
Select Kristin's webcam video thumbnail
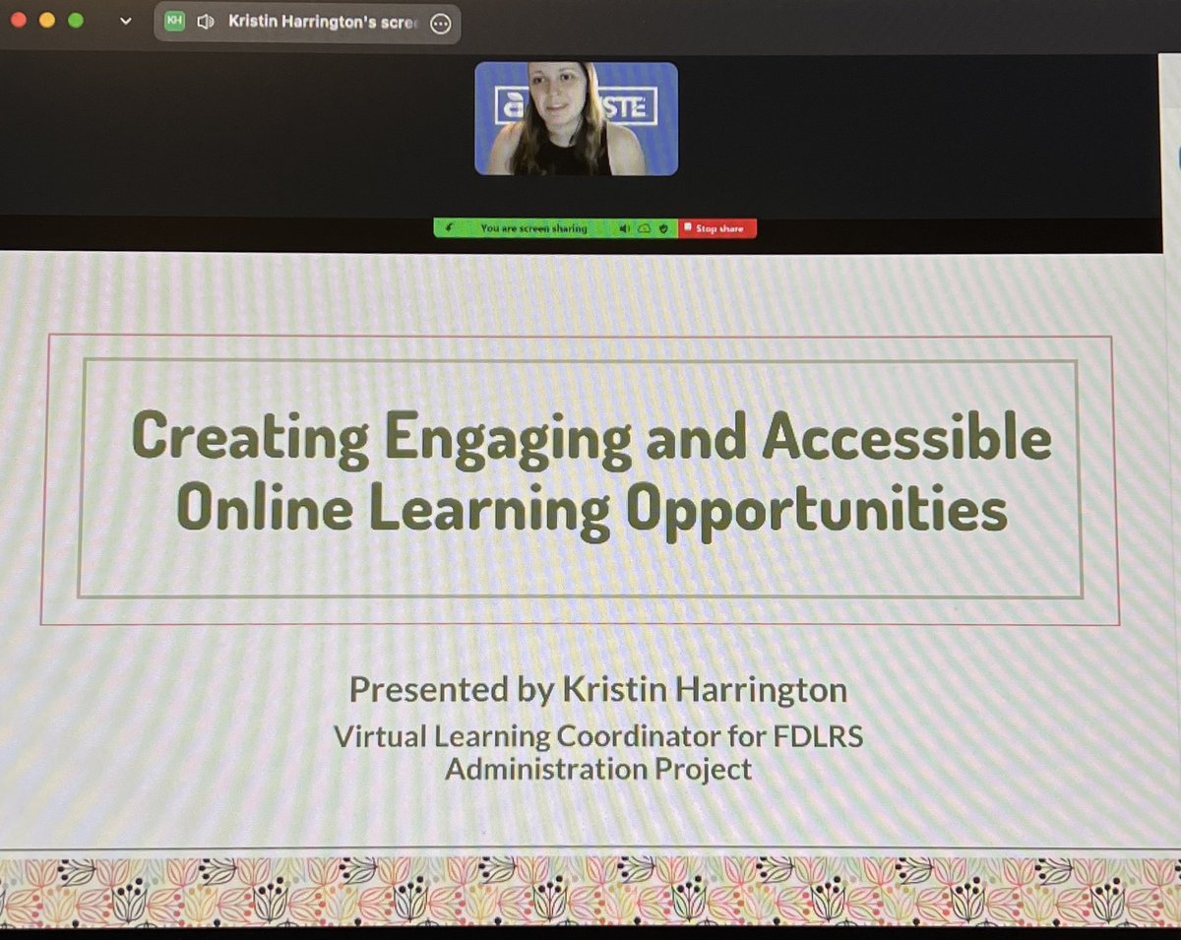coord(575,117)
